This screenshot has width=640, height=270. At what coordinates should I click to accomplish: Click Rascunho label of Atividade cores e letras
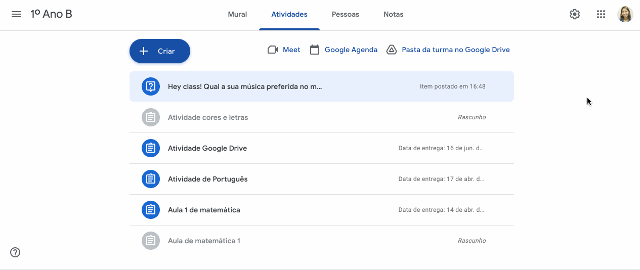tap(472, 117)
